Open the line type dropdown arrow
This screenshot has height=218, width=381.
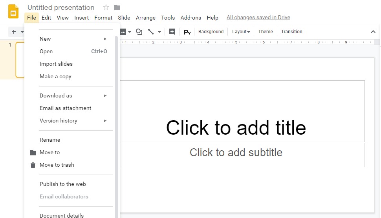point(159,32)
